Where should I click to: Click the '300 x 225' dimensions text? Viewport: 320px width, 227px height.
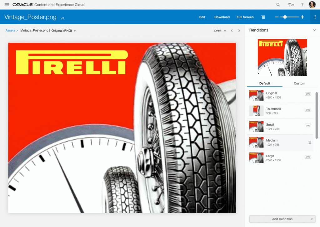click(272, 113)
